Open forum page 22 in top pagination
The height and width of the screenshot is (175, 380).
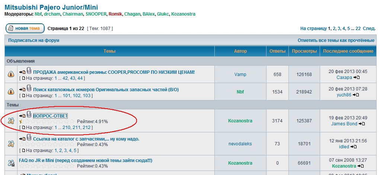click(x=358, y=29)
